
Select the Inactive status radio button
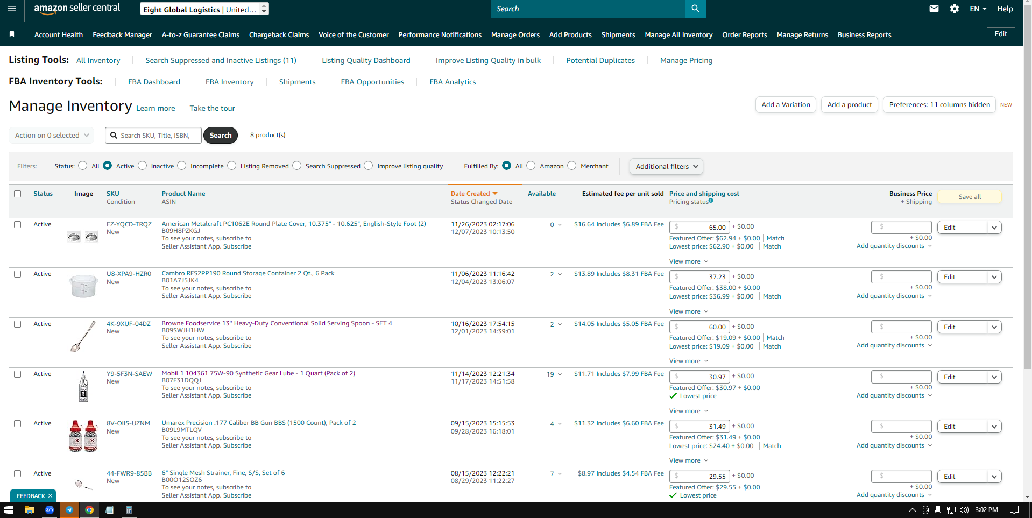click(143, 166)
